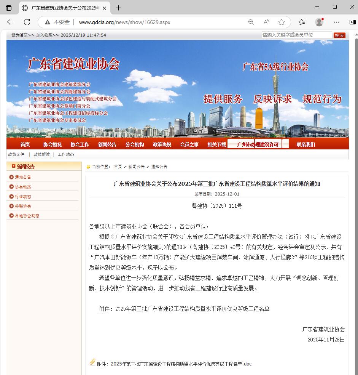Add page to favorites star icon
The height and width of the screenshot is (375, 358).
(x=282, y=22)
